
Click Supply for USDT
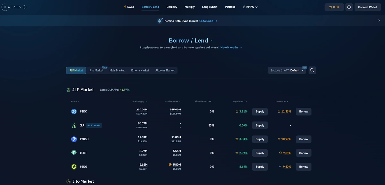[x=260, y=153]
